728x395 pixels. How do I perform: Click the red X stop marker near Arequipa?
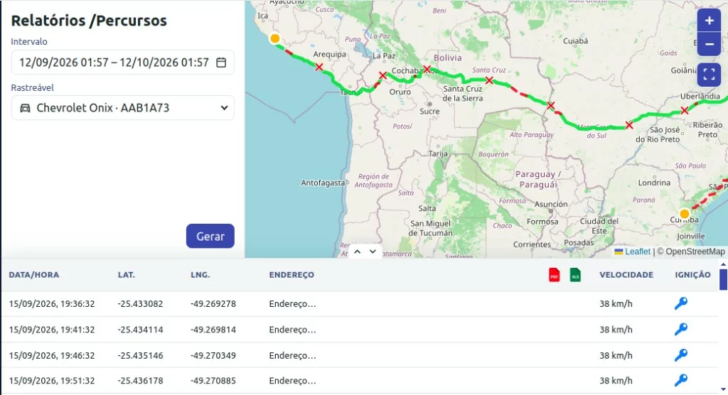point(319,67)
